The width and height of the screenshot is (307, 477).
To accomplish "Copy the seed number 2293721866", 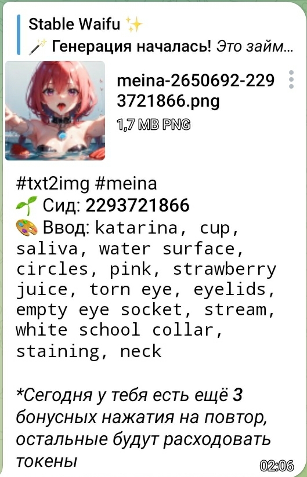I will point(138,206).
